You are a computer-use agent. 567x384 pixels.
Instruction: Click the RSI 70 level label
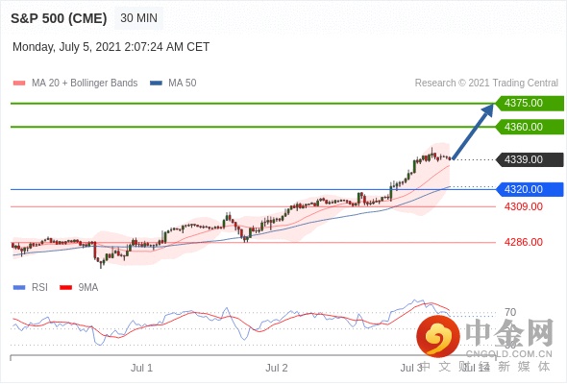(x=510, y=312)
